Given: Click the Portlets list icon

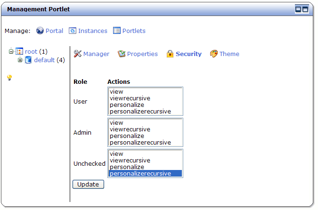Looking at the screenshot, I should click(117, 31).
